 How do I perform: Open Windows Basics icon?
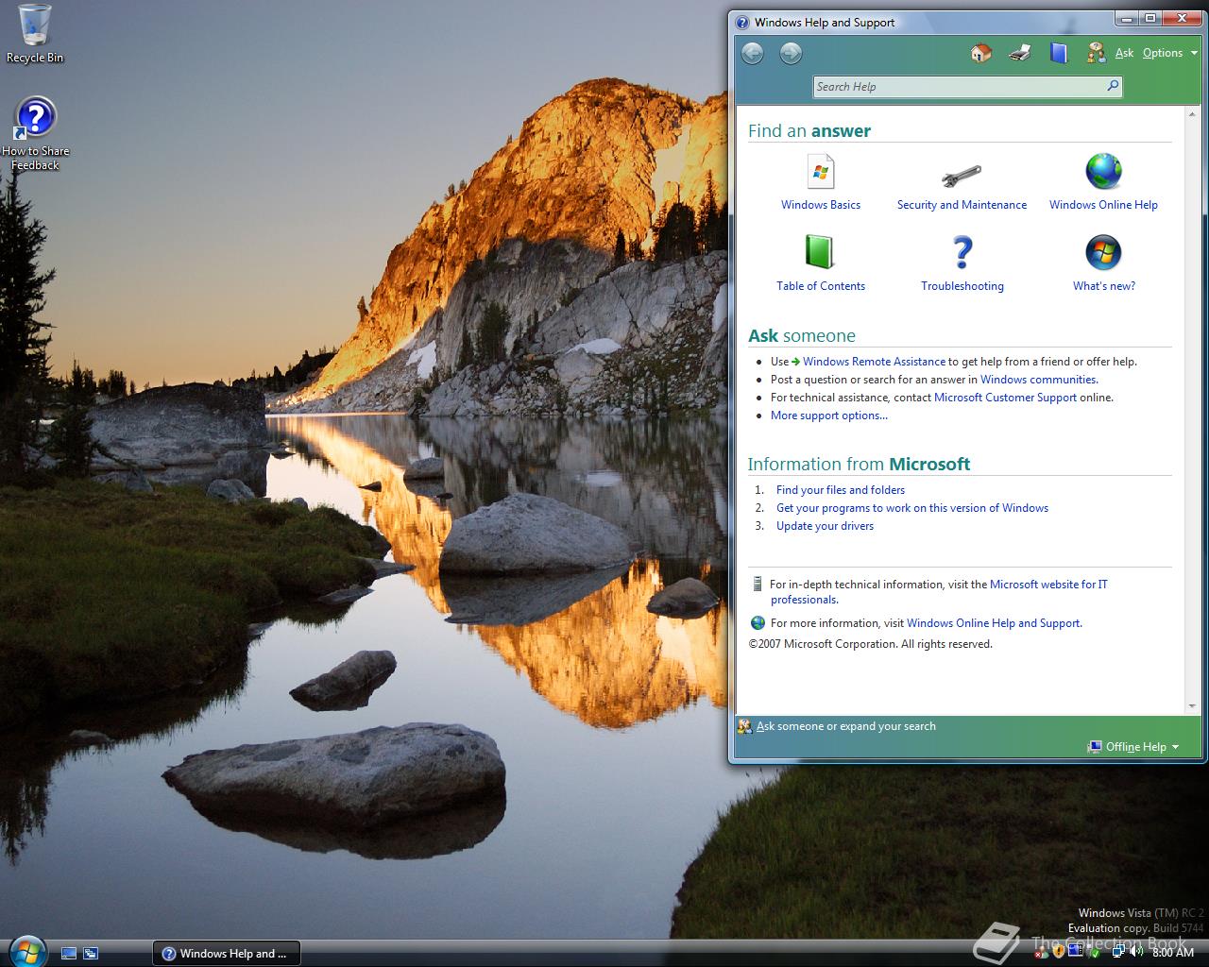pyautogui.click(x=820, y=172)
